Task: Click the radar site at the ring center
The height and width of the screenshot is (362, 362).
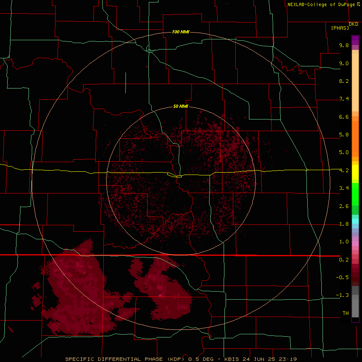Action: coord(181,181)
